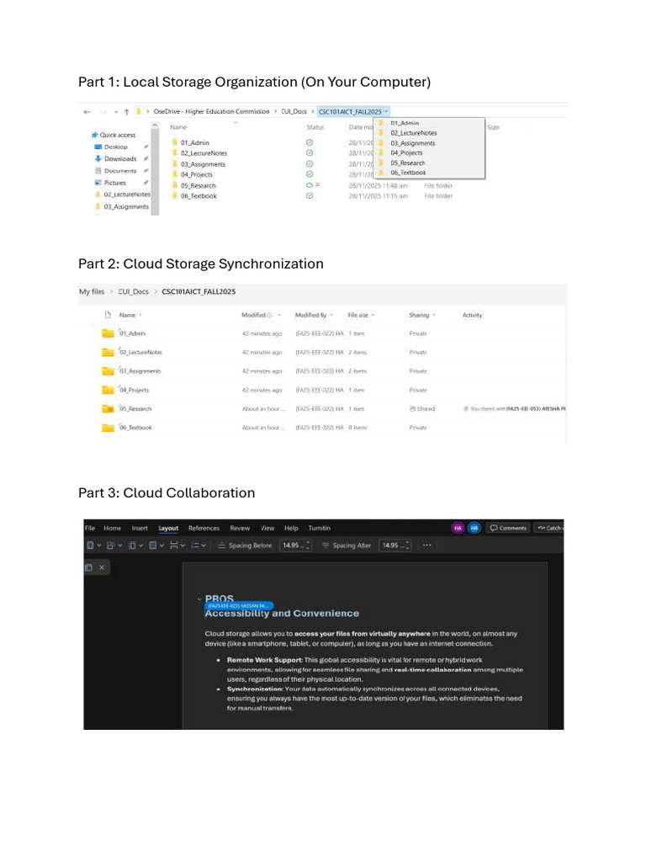
Task: Open the Review ribbon tab
Action: (x=240, y=528)
